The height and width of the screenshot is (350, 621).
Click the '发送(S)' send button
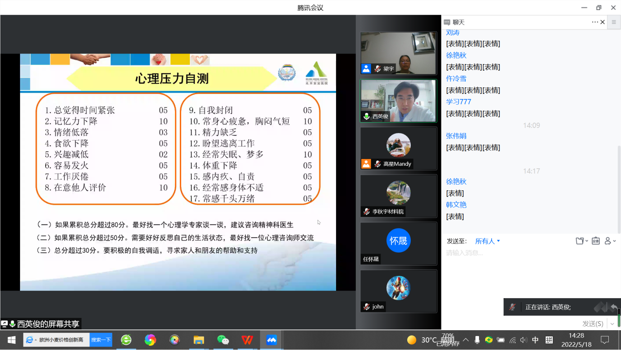pyautogui.click(x=593, y=324)
